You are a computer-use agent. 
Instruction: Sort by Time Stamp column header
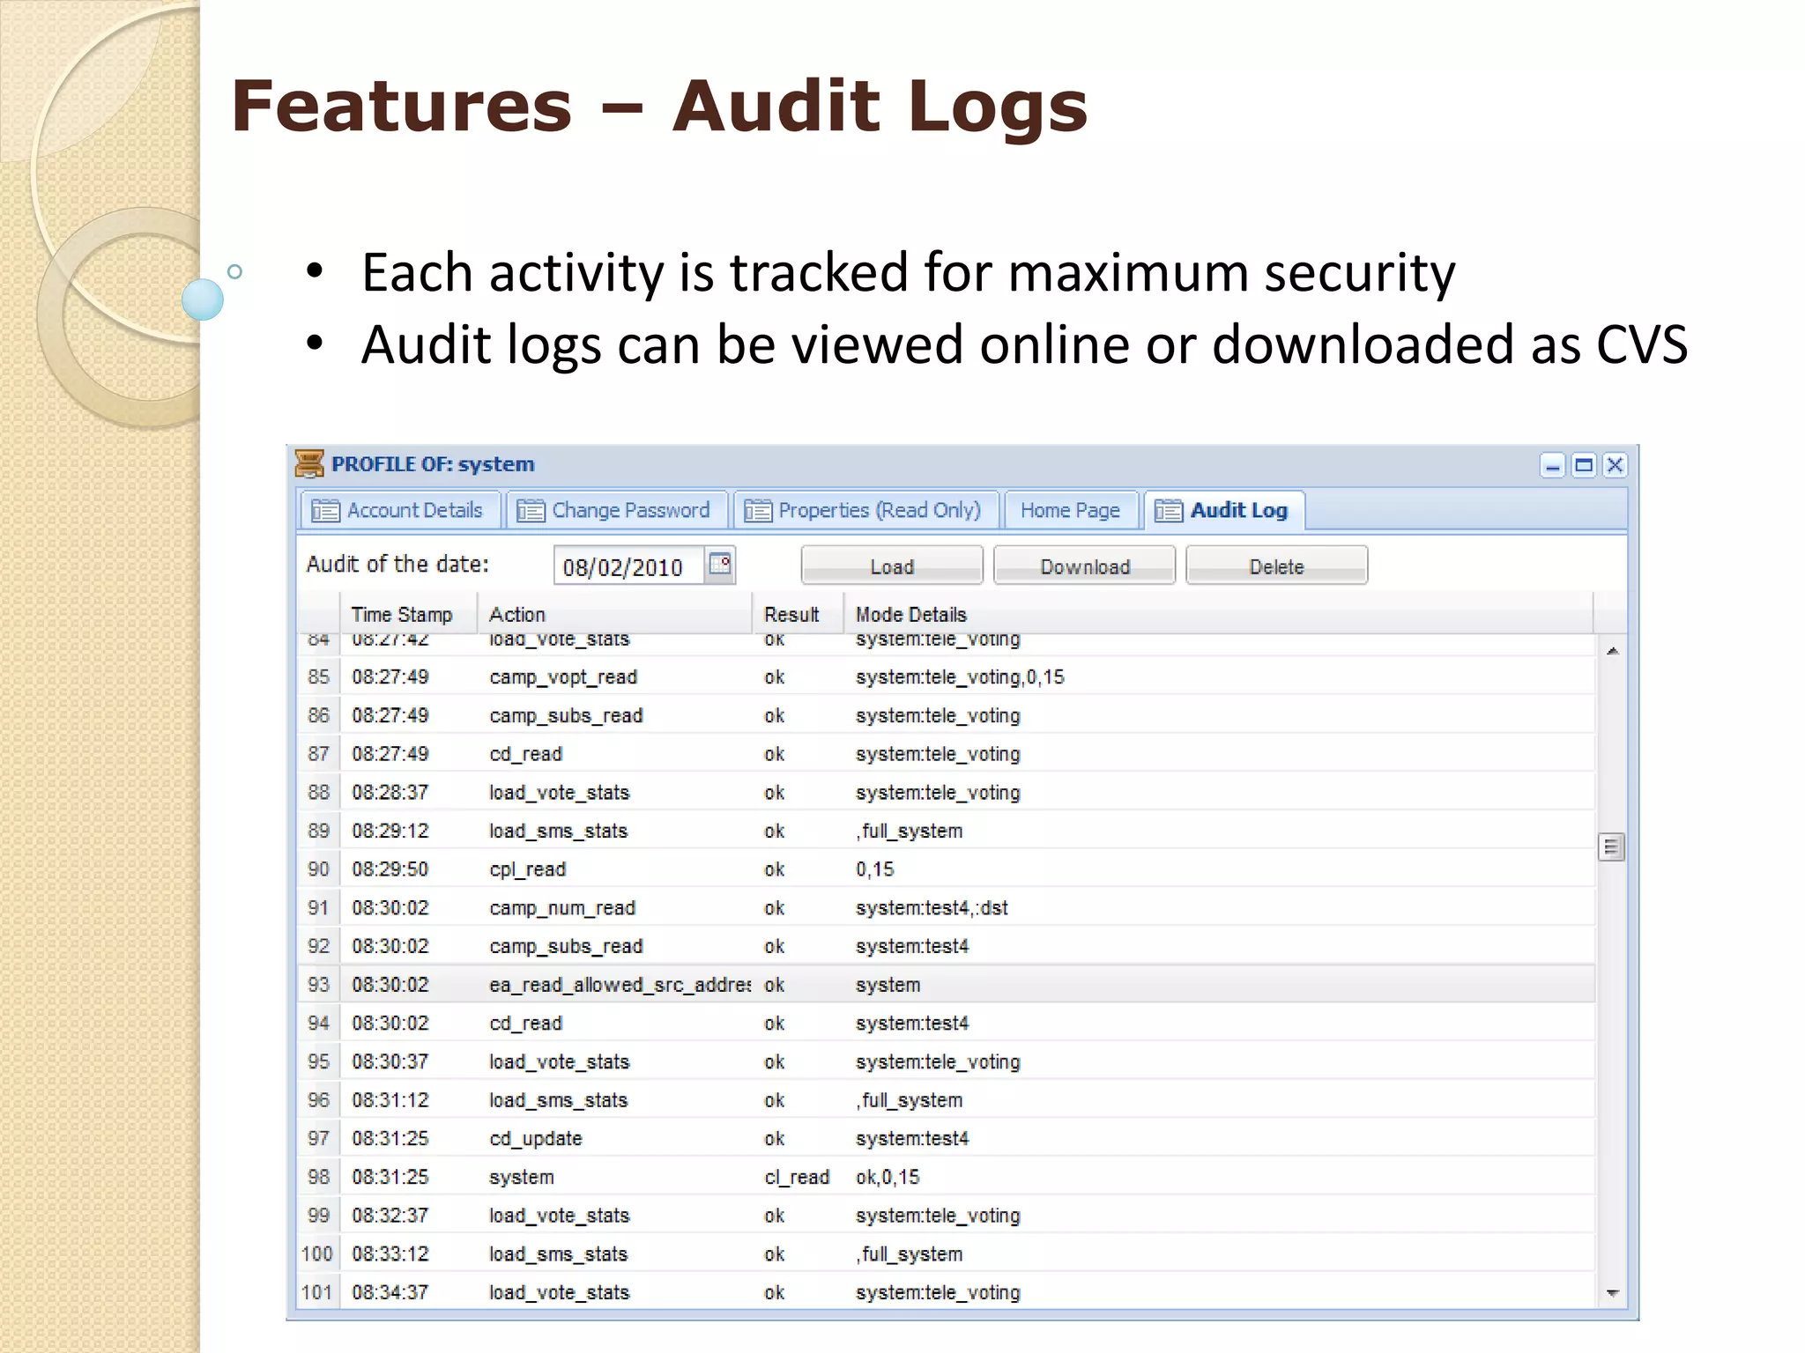[x=409, y=614]
